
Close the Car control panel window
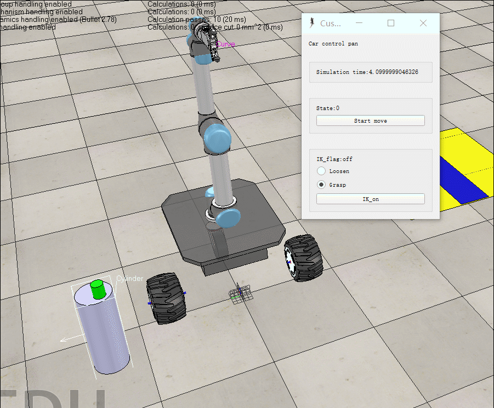[423, 23]
